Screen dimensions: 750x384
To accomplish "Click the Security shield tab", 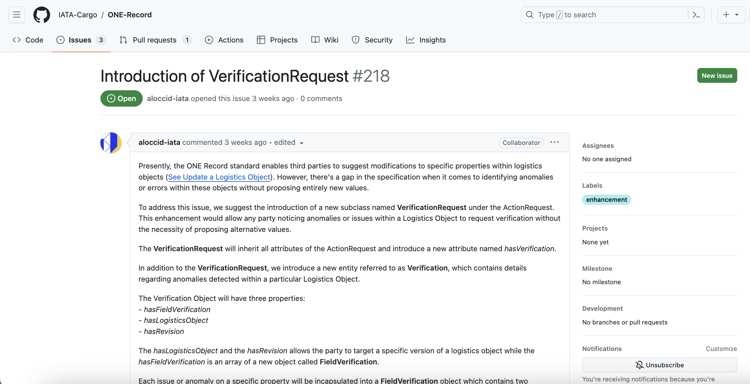I will pyautogui.click(x=372, y=40).
